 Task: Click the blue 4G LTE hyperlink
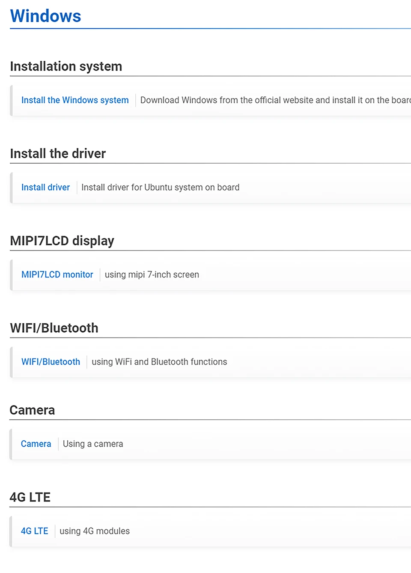34,531
